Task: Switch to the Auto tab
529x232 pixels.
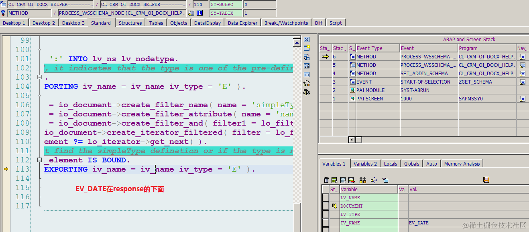Action: click(432, 164)
